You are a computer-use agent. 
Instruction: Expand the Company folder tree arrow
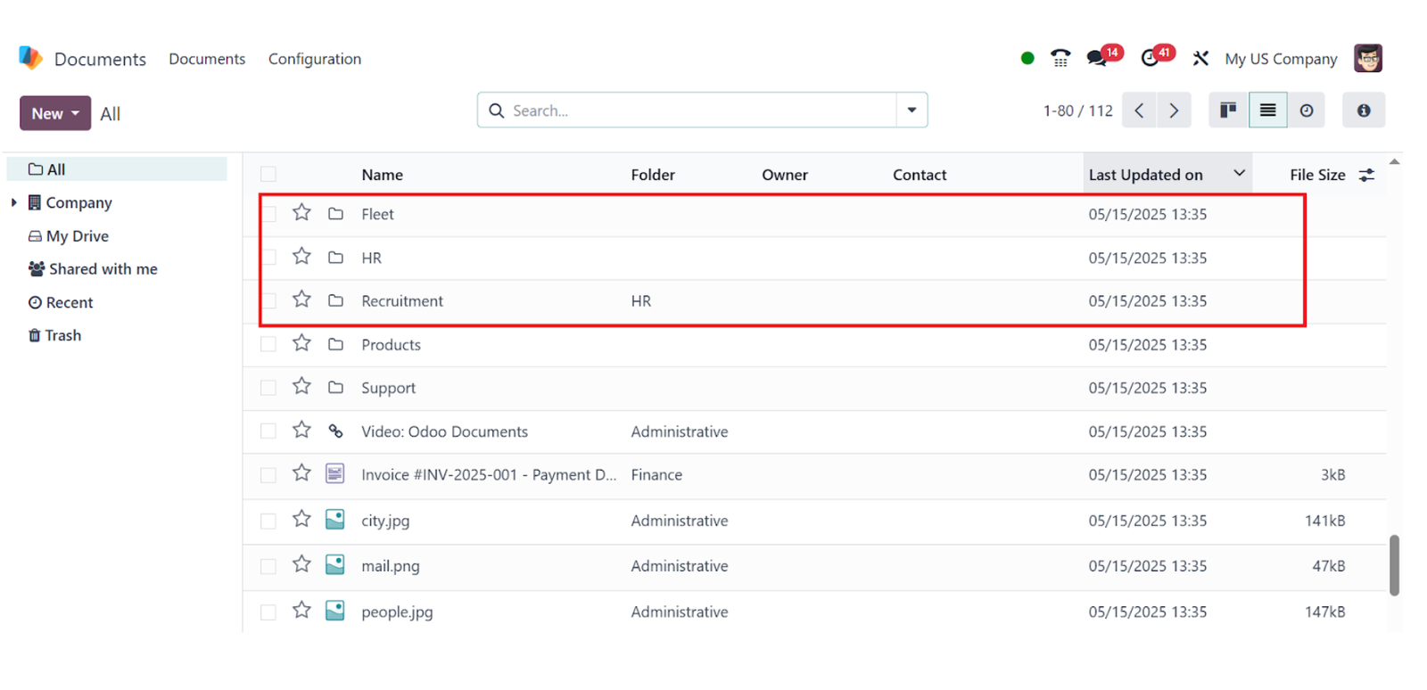[x=13, y=202]
